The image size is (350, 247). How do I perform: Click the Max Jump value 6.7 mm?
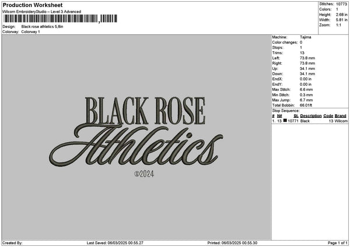306,100
